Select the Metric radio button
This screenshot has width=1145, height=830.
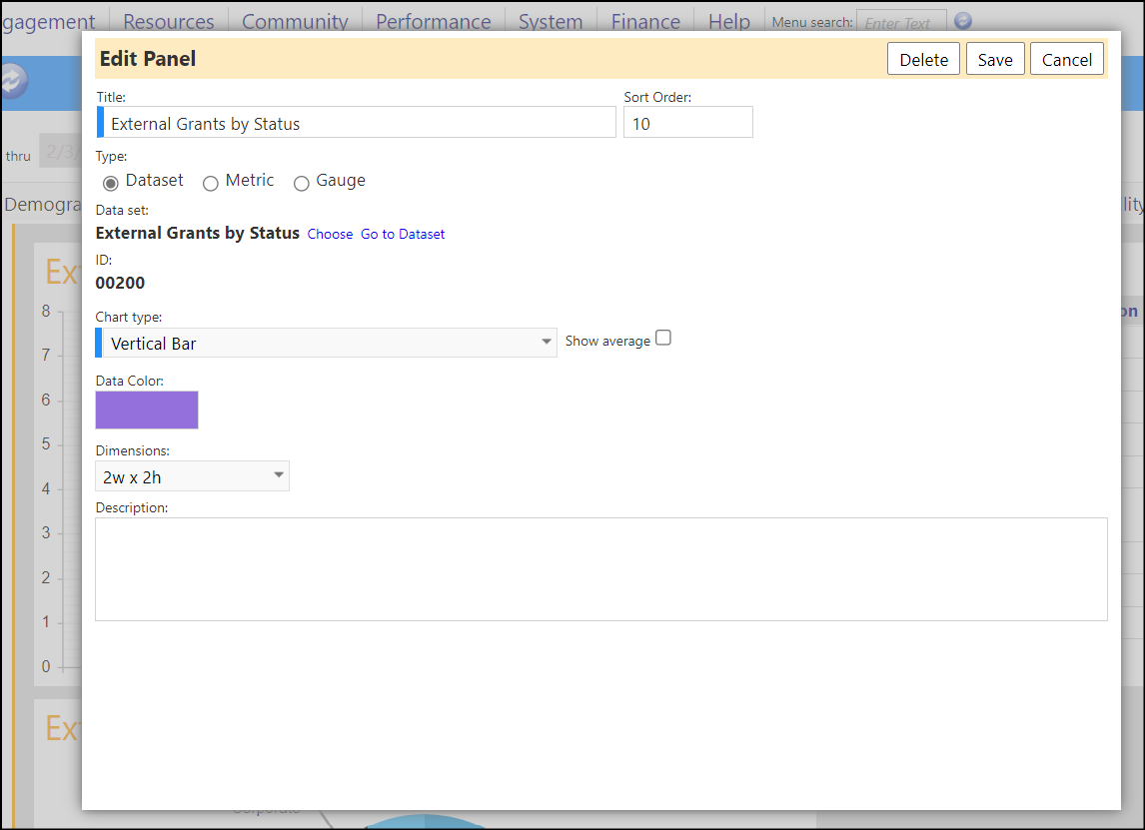click(x=210, y=183)
